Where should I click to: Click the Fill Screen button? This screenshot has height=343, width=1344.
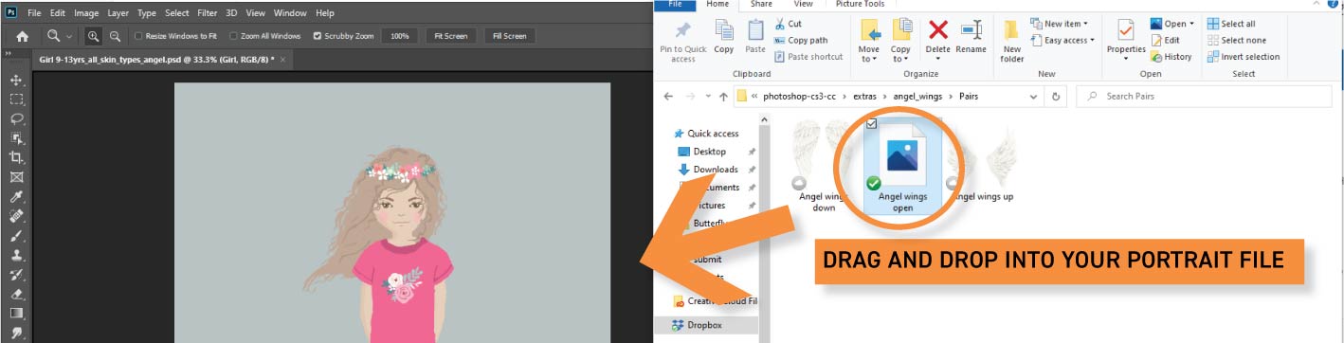(509, 36)
